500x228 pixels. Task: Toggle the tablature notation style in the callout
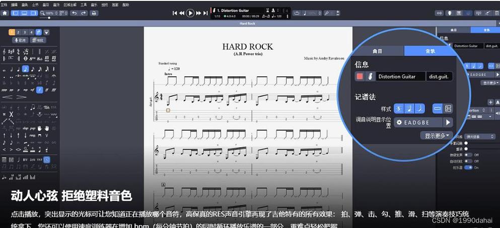coord(399,109)
